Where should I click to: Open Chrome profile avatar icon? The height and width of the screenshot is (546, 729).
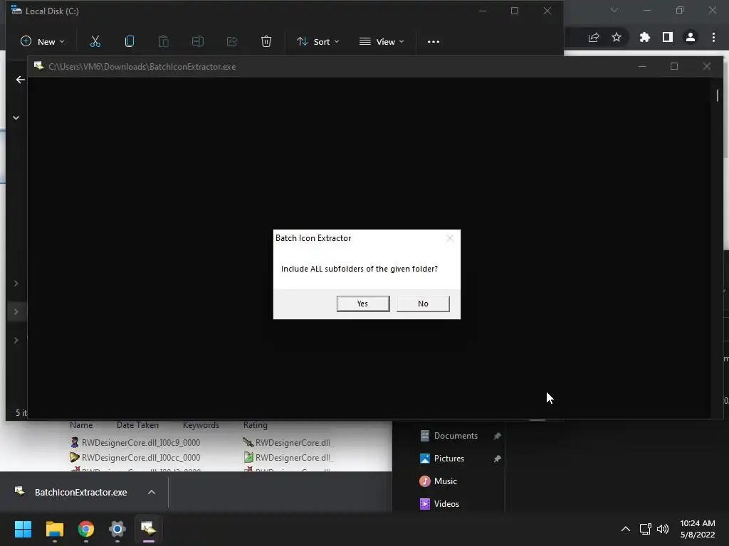click(691, 38)
